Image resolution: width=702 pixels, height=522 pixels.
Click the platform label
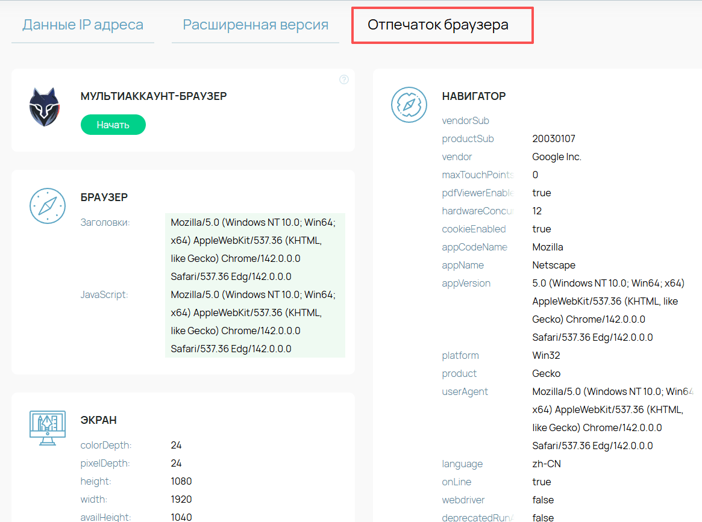pos(460,356)
